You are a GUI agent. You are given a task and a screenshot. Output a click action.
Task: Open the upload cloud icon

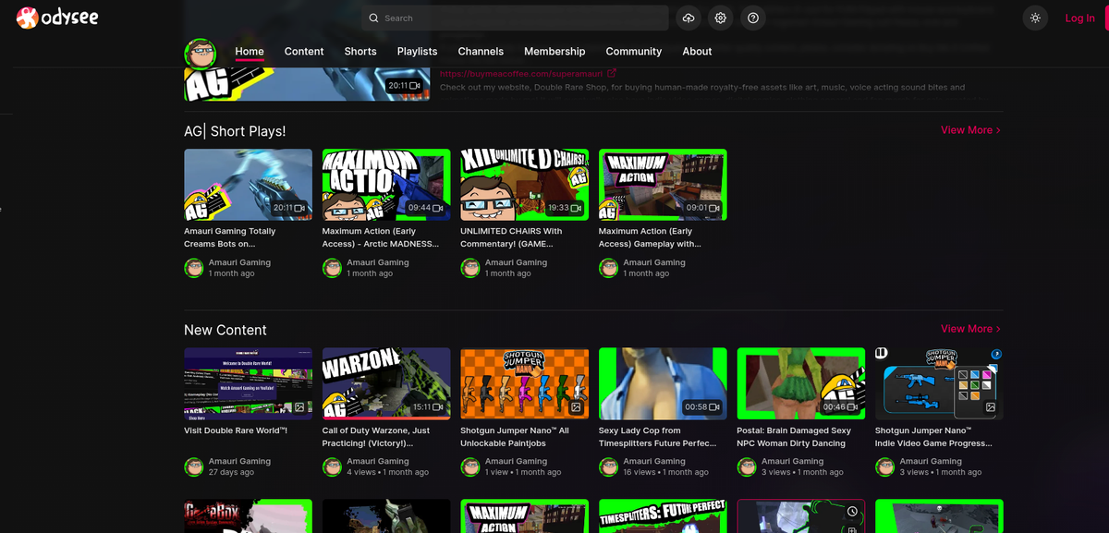pos(689,18)
